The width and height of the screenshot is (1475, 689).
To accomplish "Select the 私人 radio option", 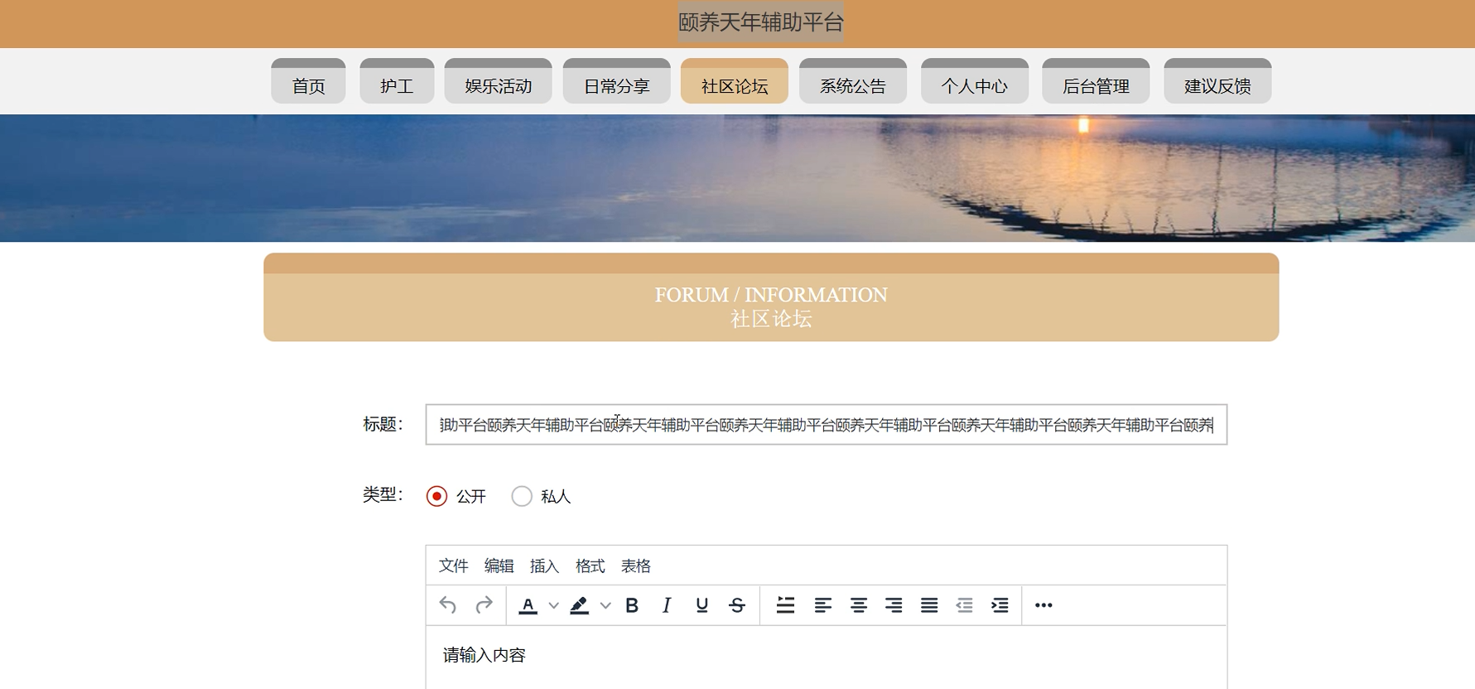I will 522,496.
